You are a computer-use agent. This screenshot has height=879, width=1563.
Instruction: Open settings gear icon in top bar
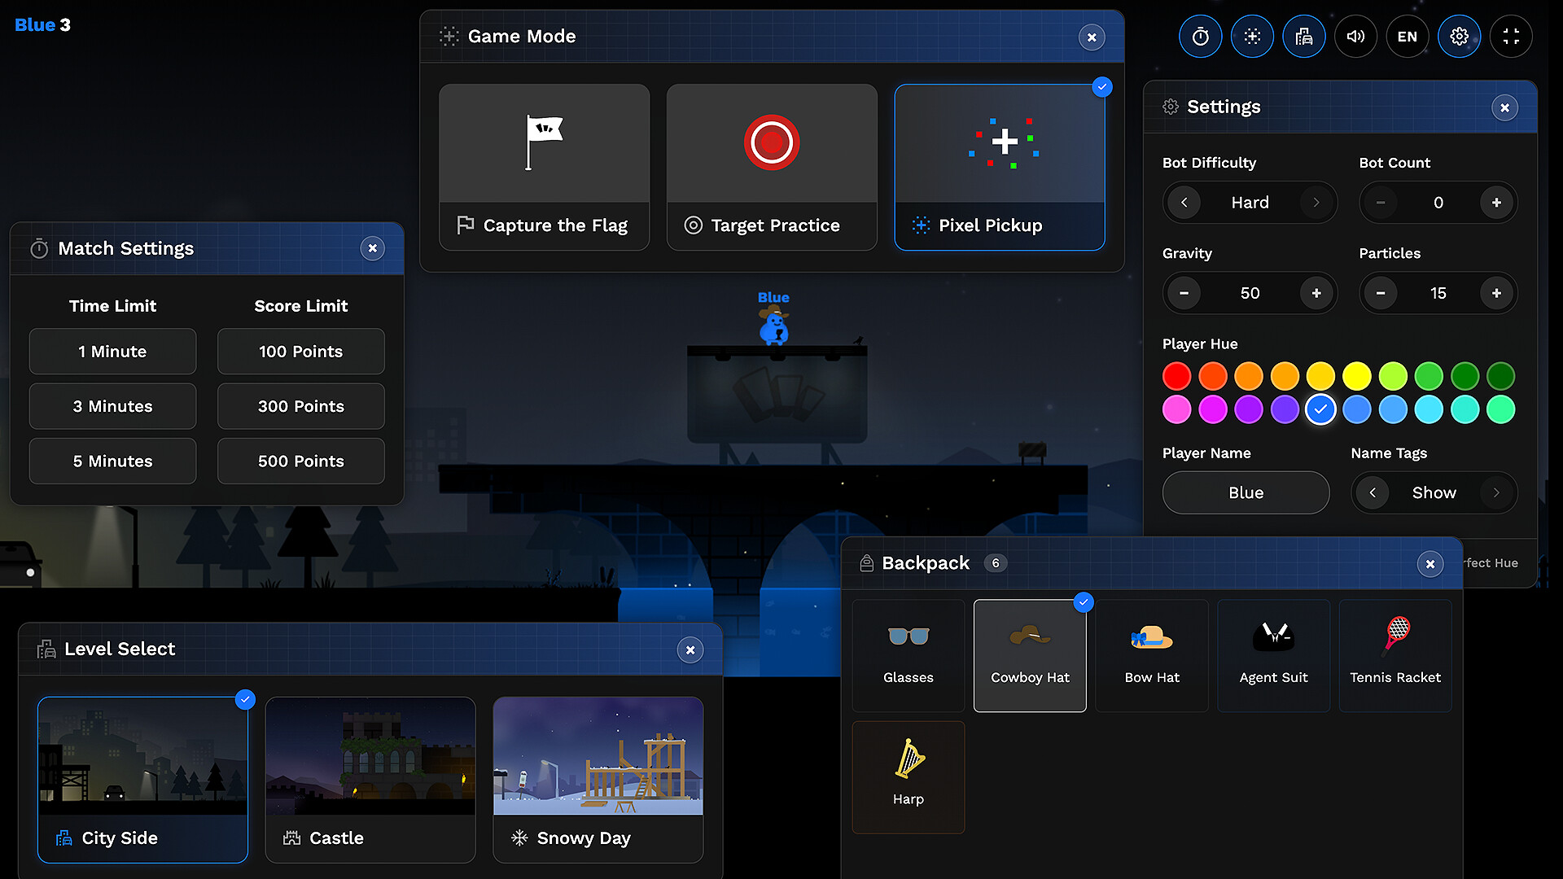point(1459,37)
